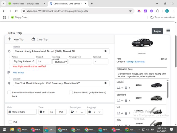Show hidden system tray icons
Image resolution: width=177 pixels, height=133 pixels.
(139, 130)
